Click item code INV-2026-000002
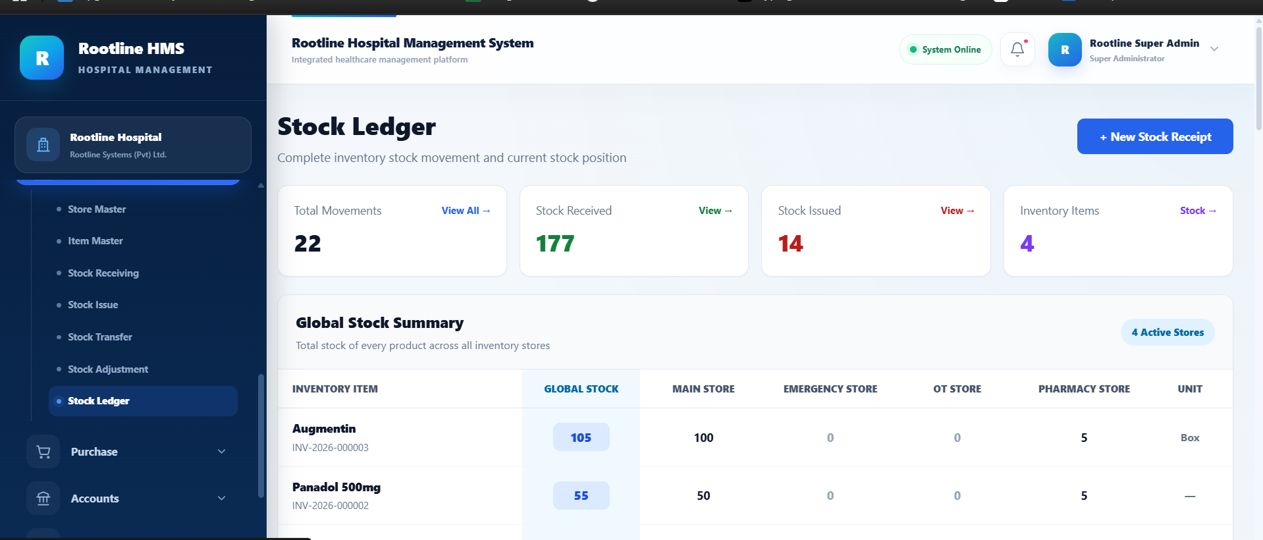Screen dimensions: 1263x540 tap(331, 506)
